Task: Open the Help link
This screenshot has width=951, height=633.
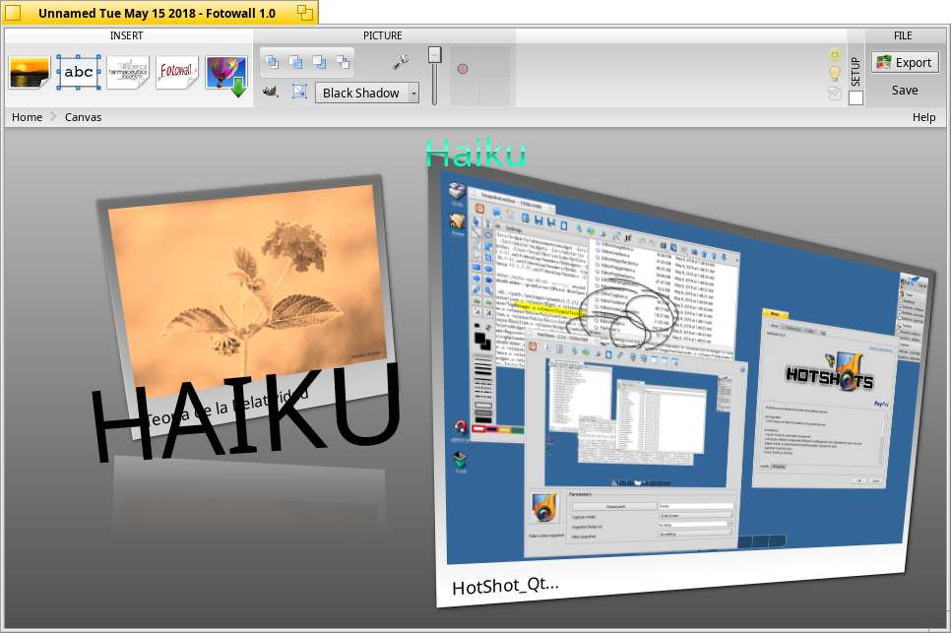Action: (923, 117)
